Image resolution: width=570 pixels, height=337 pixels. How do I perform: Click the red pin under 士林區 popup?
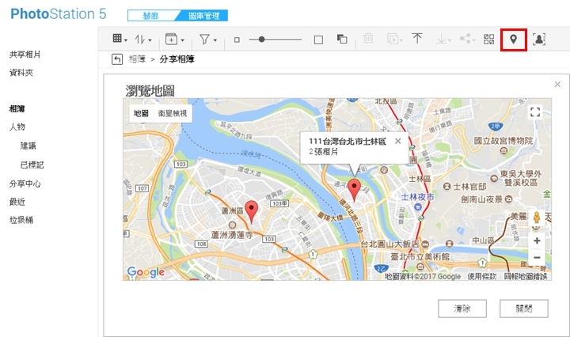[354, 190]
